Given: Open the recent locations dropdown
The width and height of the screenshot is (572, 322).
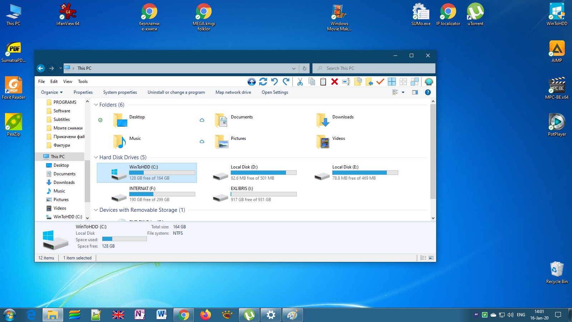Looking at the screenshot, I should tap(60, 68).
